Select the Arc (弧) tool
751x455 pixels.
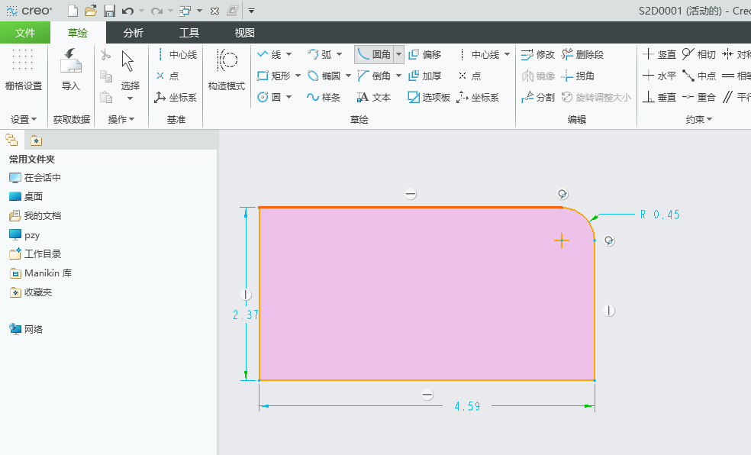click(320, 55)
